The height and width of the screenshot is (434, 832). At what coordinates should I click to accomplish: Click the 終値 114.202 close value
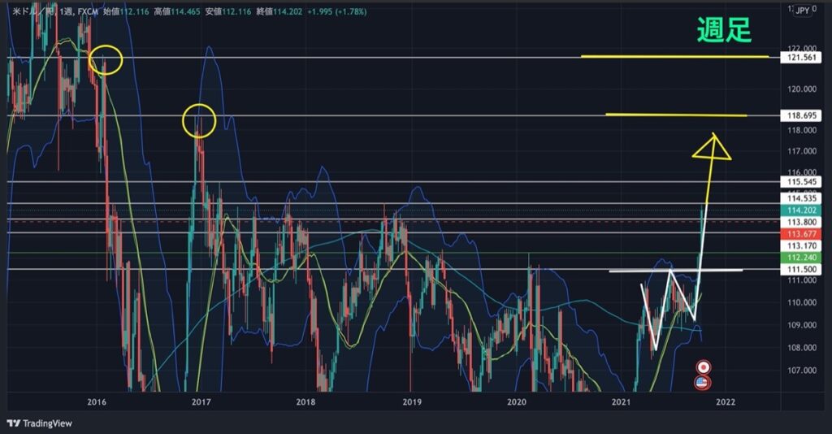coord(279,11)
